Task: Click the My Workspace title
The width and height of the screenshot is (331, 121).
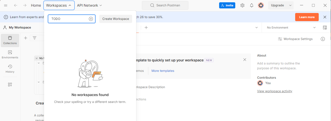Action: point(20,28)
